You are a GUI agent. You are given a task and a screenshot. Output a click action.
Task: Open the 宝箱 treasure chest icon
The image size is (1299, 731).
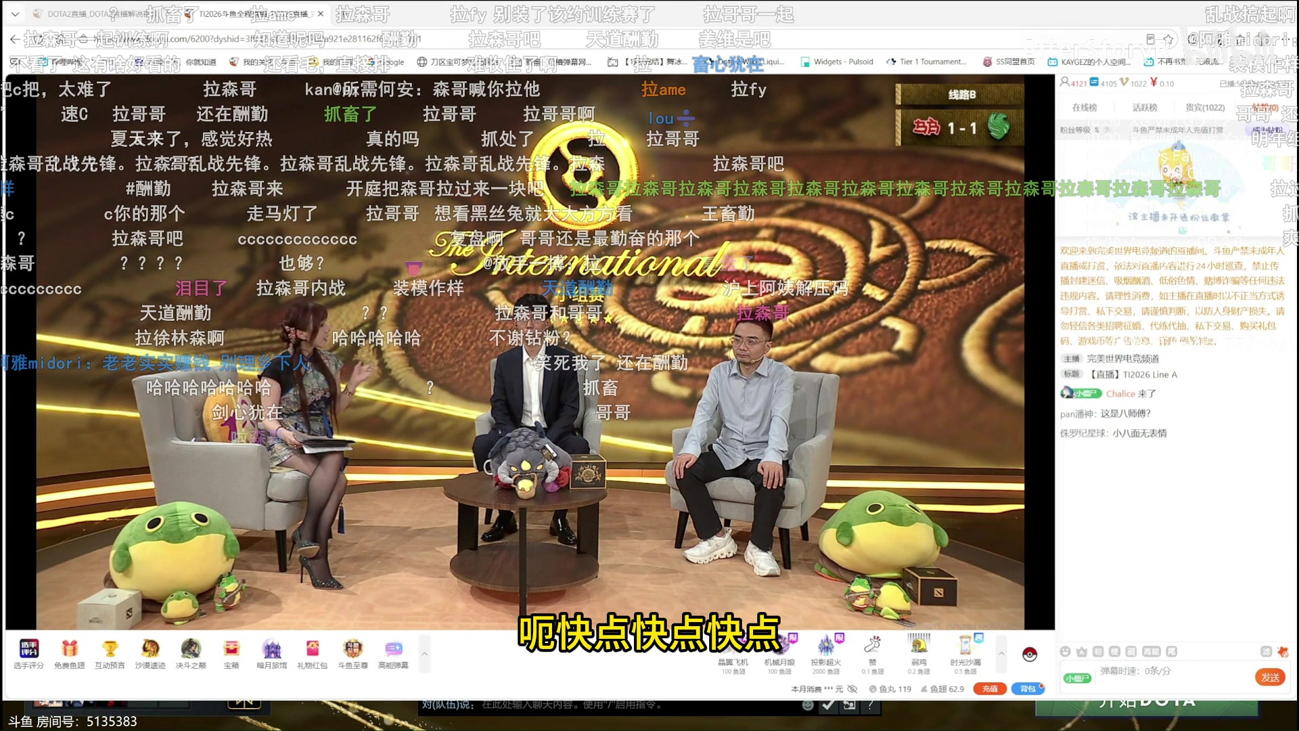[x=231, y=654]
